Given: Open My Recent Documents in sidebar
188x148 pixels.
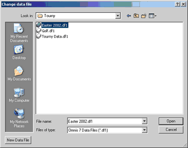Looking at the screenshot, I should (19, 33).
